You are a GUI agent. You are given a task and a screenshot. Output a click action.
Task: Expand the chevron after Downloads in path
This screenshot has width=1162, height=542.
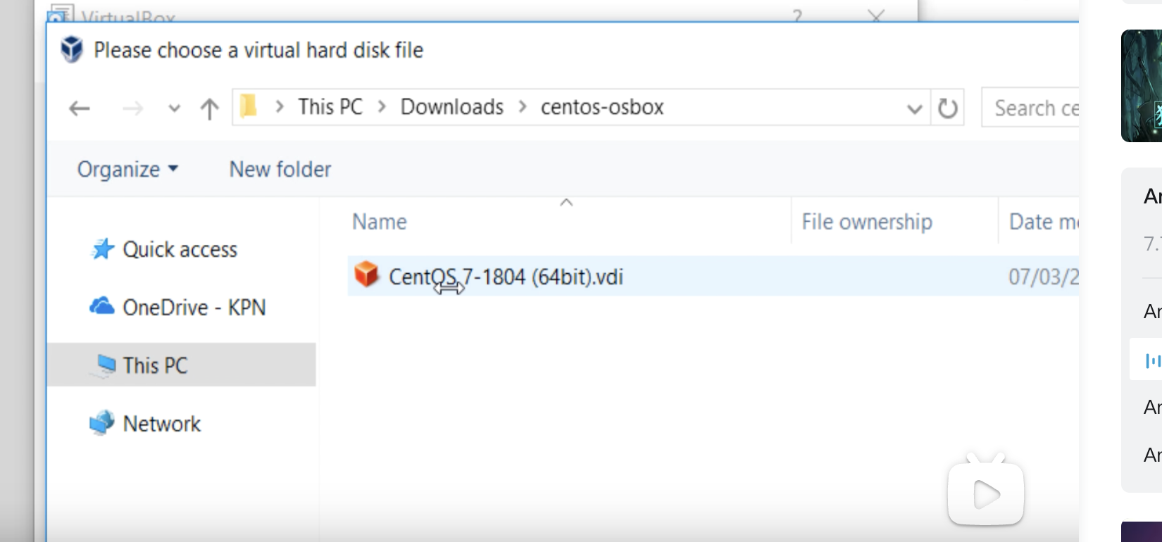(x=523, y=107)
